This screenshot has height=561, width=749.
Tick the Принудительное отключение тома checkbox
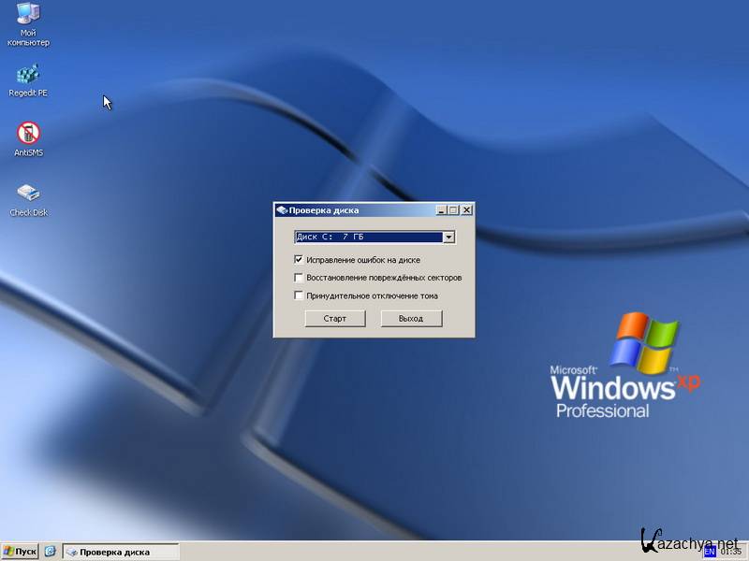pos(299,295)
